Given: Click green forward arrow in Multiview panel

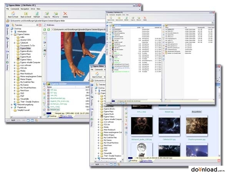Looking at the screenshot, I should [x=48, y=30].
